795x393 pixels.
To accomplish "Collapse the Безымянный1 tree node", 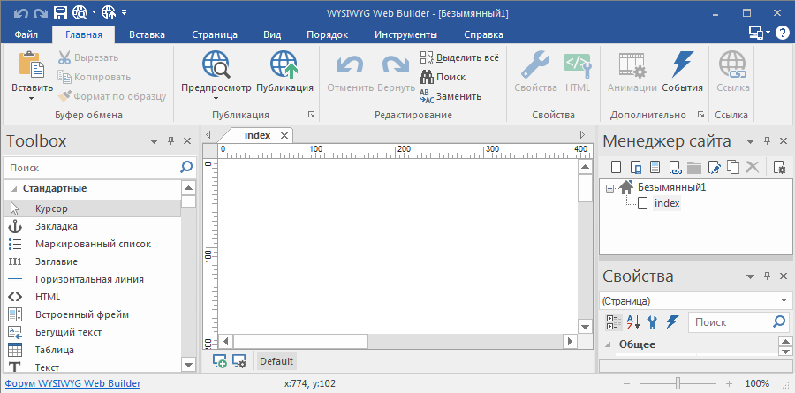I will (609, 187).
